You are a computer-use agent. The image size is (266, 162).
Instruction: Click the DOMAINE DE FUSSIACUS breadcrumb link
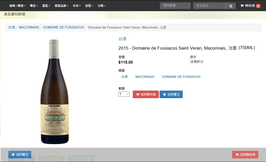[x=64, y=27]
